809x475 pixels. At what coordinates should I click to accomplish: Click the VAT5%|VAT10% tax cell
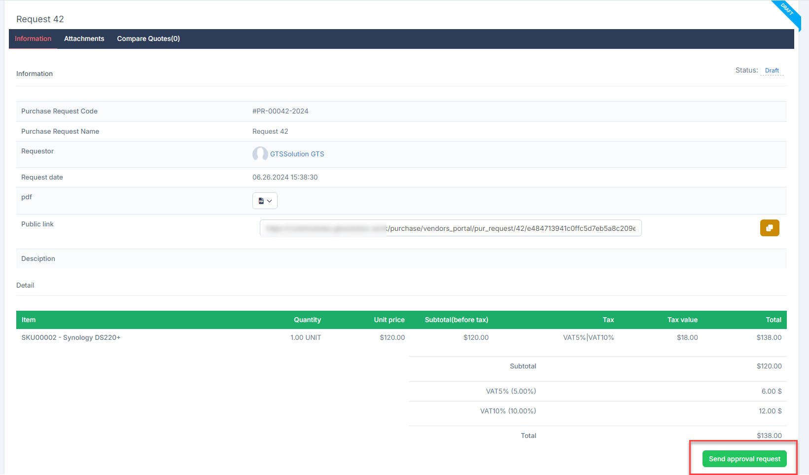pyautogui.click(x=588, y=337)
